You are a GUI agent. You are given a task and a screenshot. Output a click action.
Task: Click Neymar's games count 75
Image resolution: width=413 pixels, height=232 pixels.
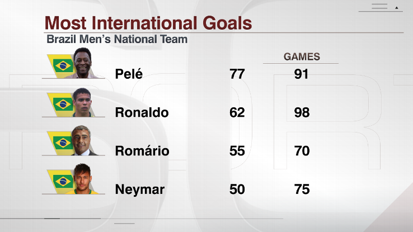coord(302,190)
